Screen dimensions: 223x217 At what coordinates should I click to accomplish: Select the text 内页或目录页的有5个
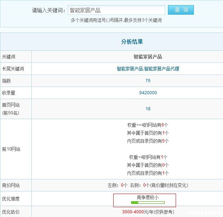pos(148,141)
